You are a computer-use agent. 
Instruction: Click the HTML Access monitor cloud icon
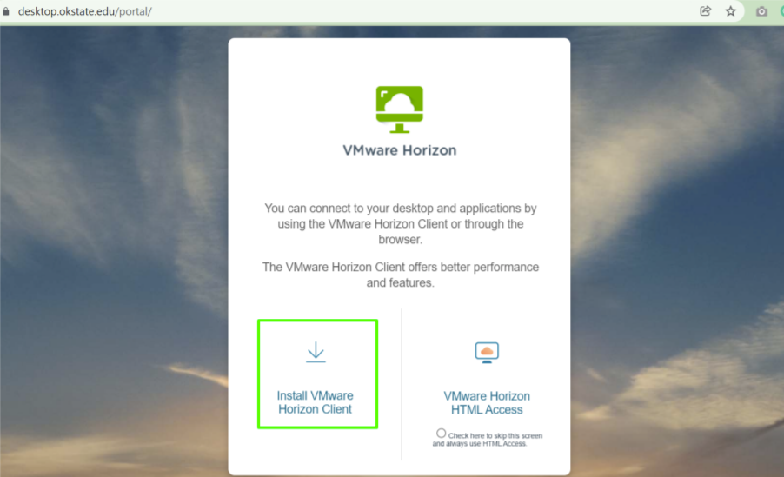(x=487, y=353)
